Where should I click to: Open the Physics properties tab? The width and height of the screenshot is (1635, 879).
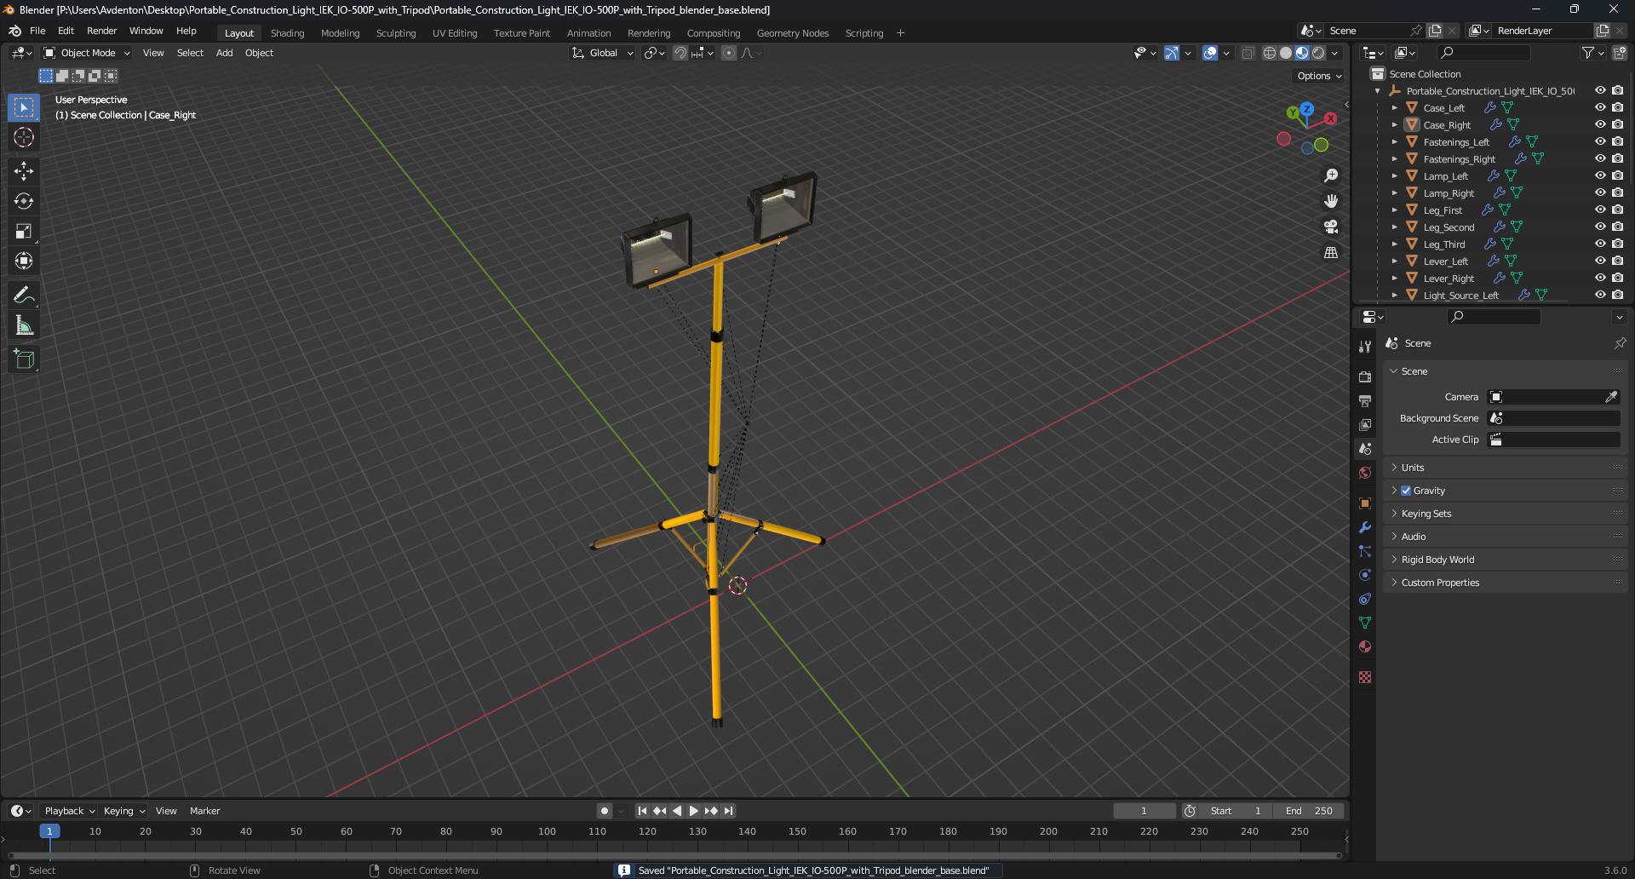coord(1365,575)
